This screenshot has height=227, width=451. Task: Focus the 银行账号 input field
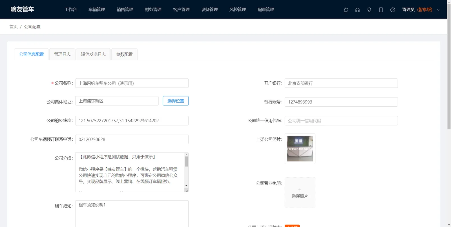(341, 102)
